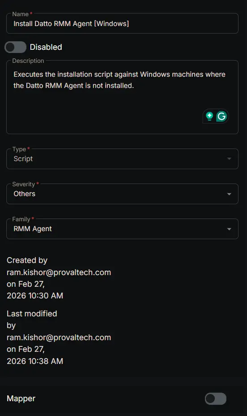Viewport: 247px width, 416px height.
Task: Click the Mapper label text
Action: (x=21, y=398)
